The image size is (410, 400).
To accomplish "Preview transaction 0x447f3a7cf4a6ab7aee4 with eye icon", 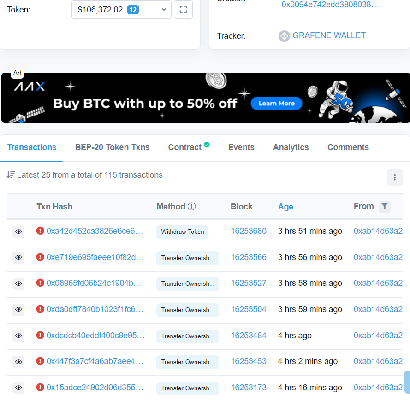I will (x=18, y=362).
